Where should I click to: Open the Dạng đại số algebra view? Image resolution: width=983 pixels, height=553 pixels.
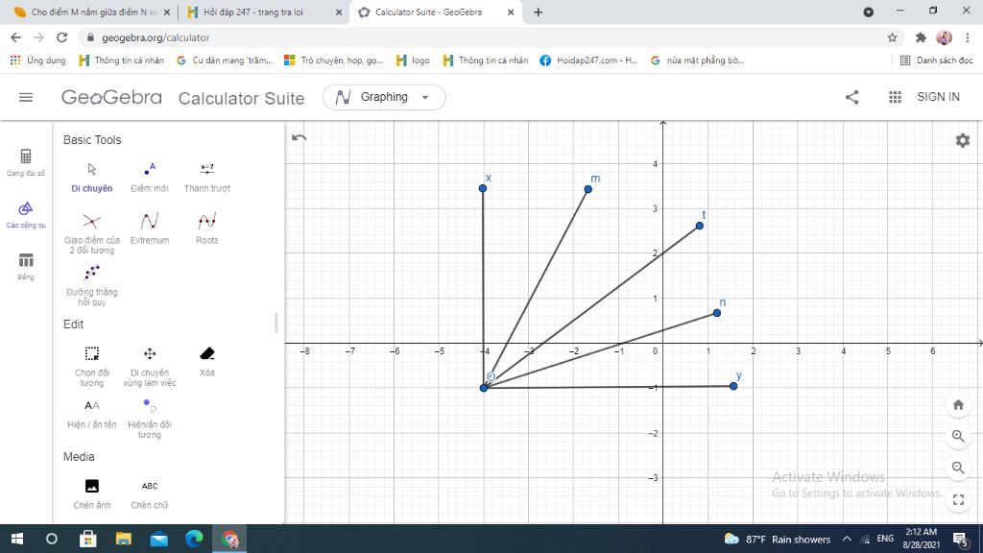pyautogui.click(x=26, y=162)
